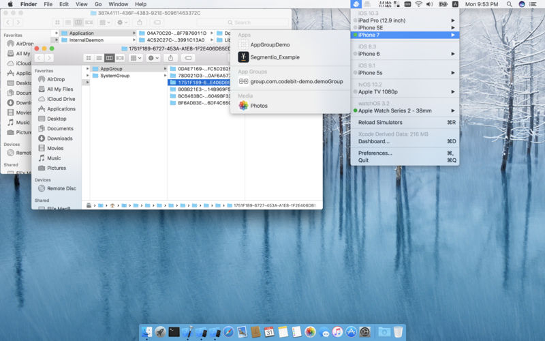
Task: Open the arrange-by dropdown in front Finder toolbar
Action: (x=135, y=58)
